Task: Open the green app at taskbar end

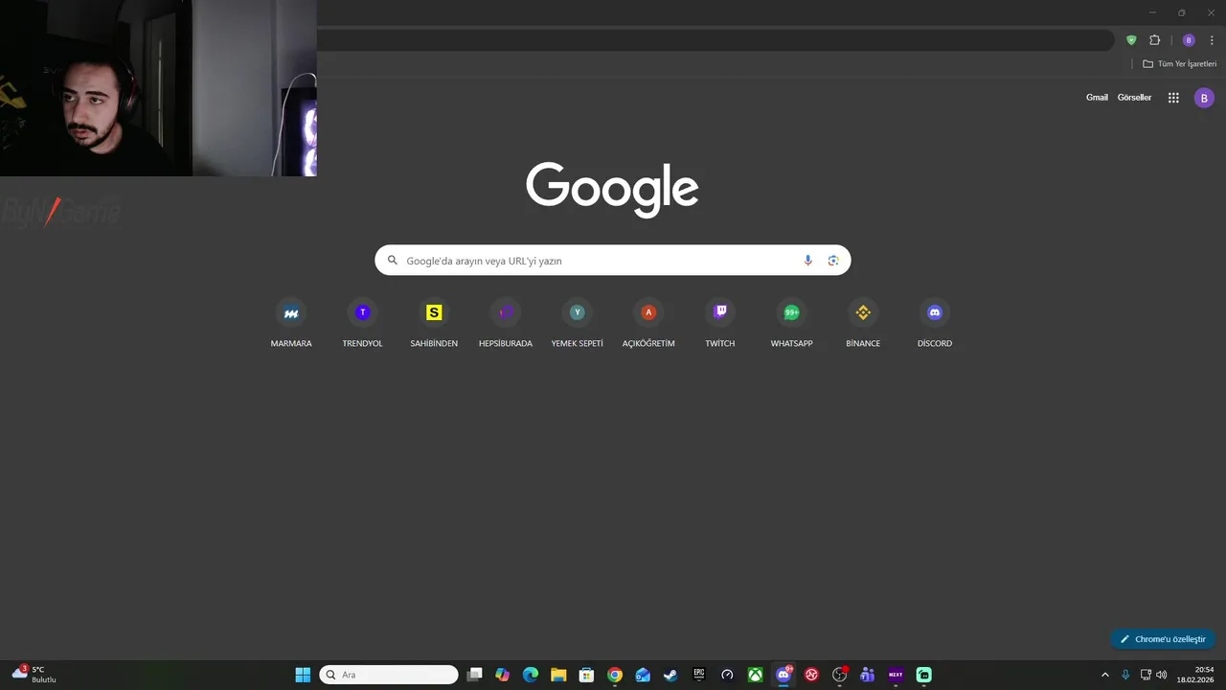Action: coord(923,675)
